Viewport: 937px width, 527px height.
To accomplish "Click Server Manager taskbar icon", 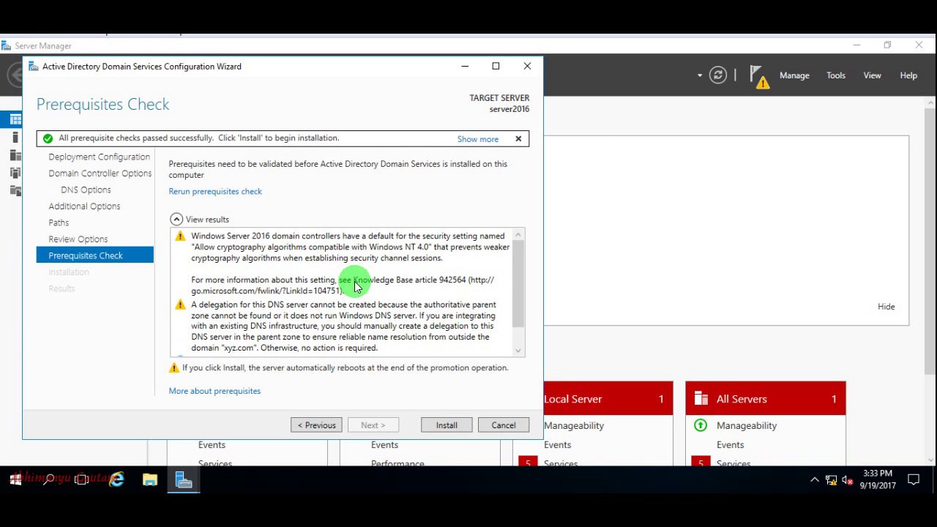I will click(x=184, y=480).
